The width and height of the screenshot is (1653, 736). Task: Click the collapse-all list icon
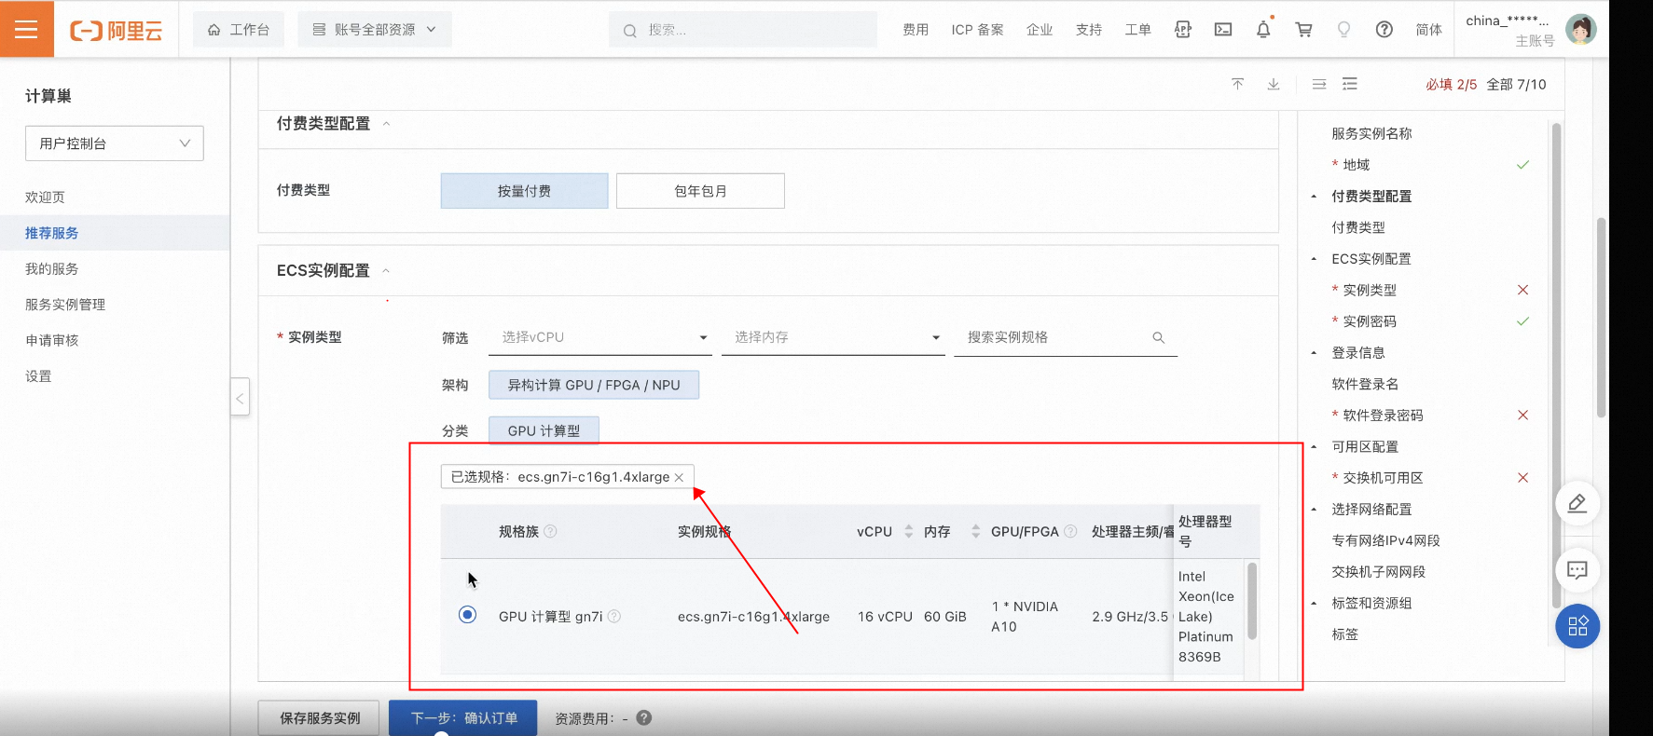pyautogui.click(x=1319, y=84)
